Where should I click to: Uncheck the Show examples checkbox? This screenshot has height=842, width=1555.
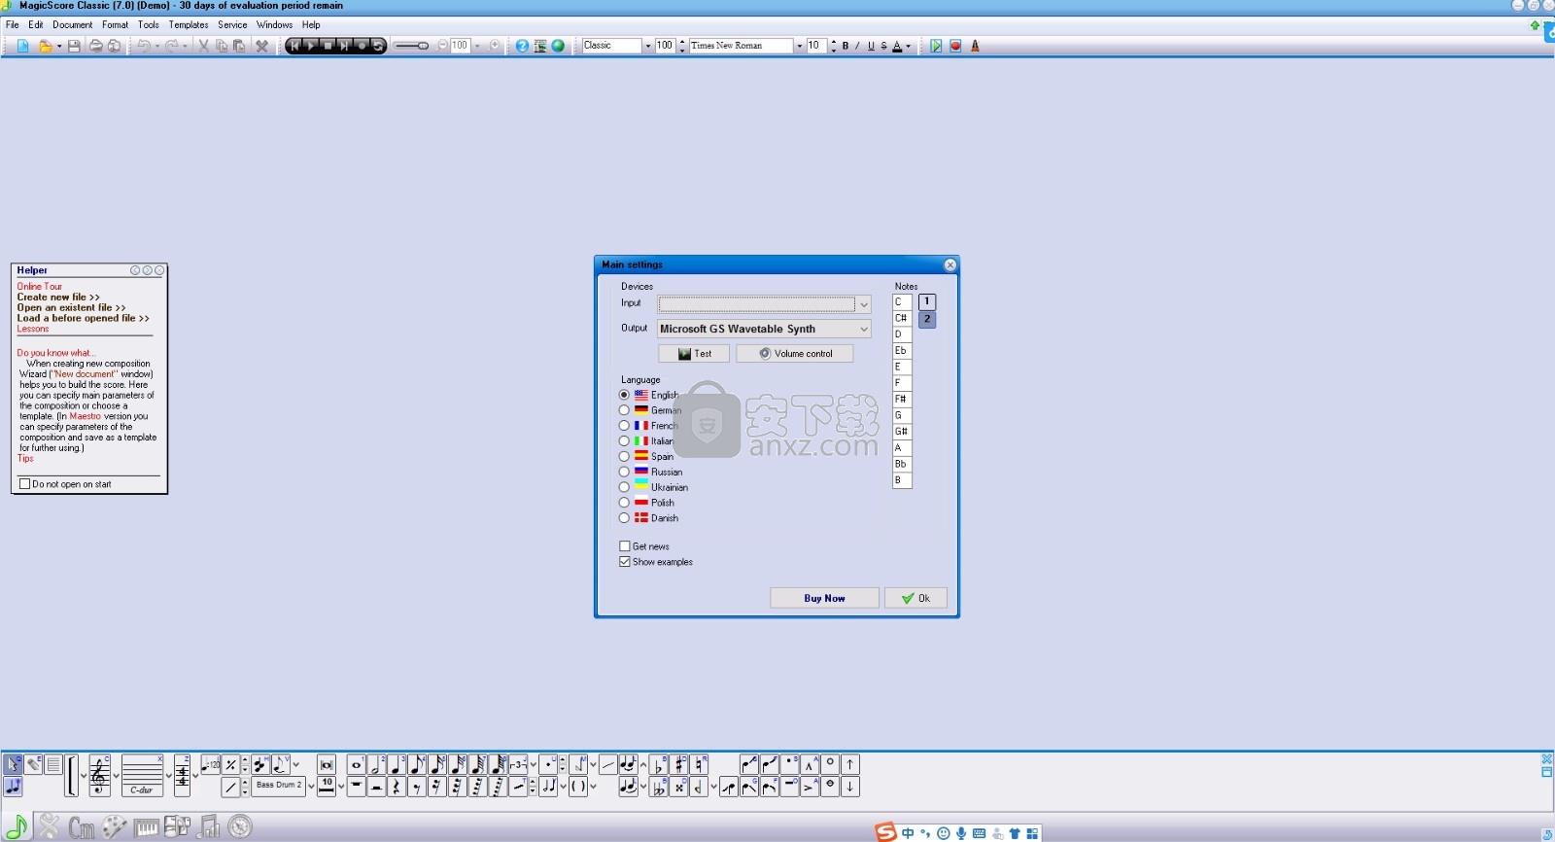coord(625,562)
